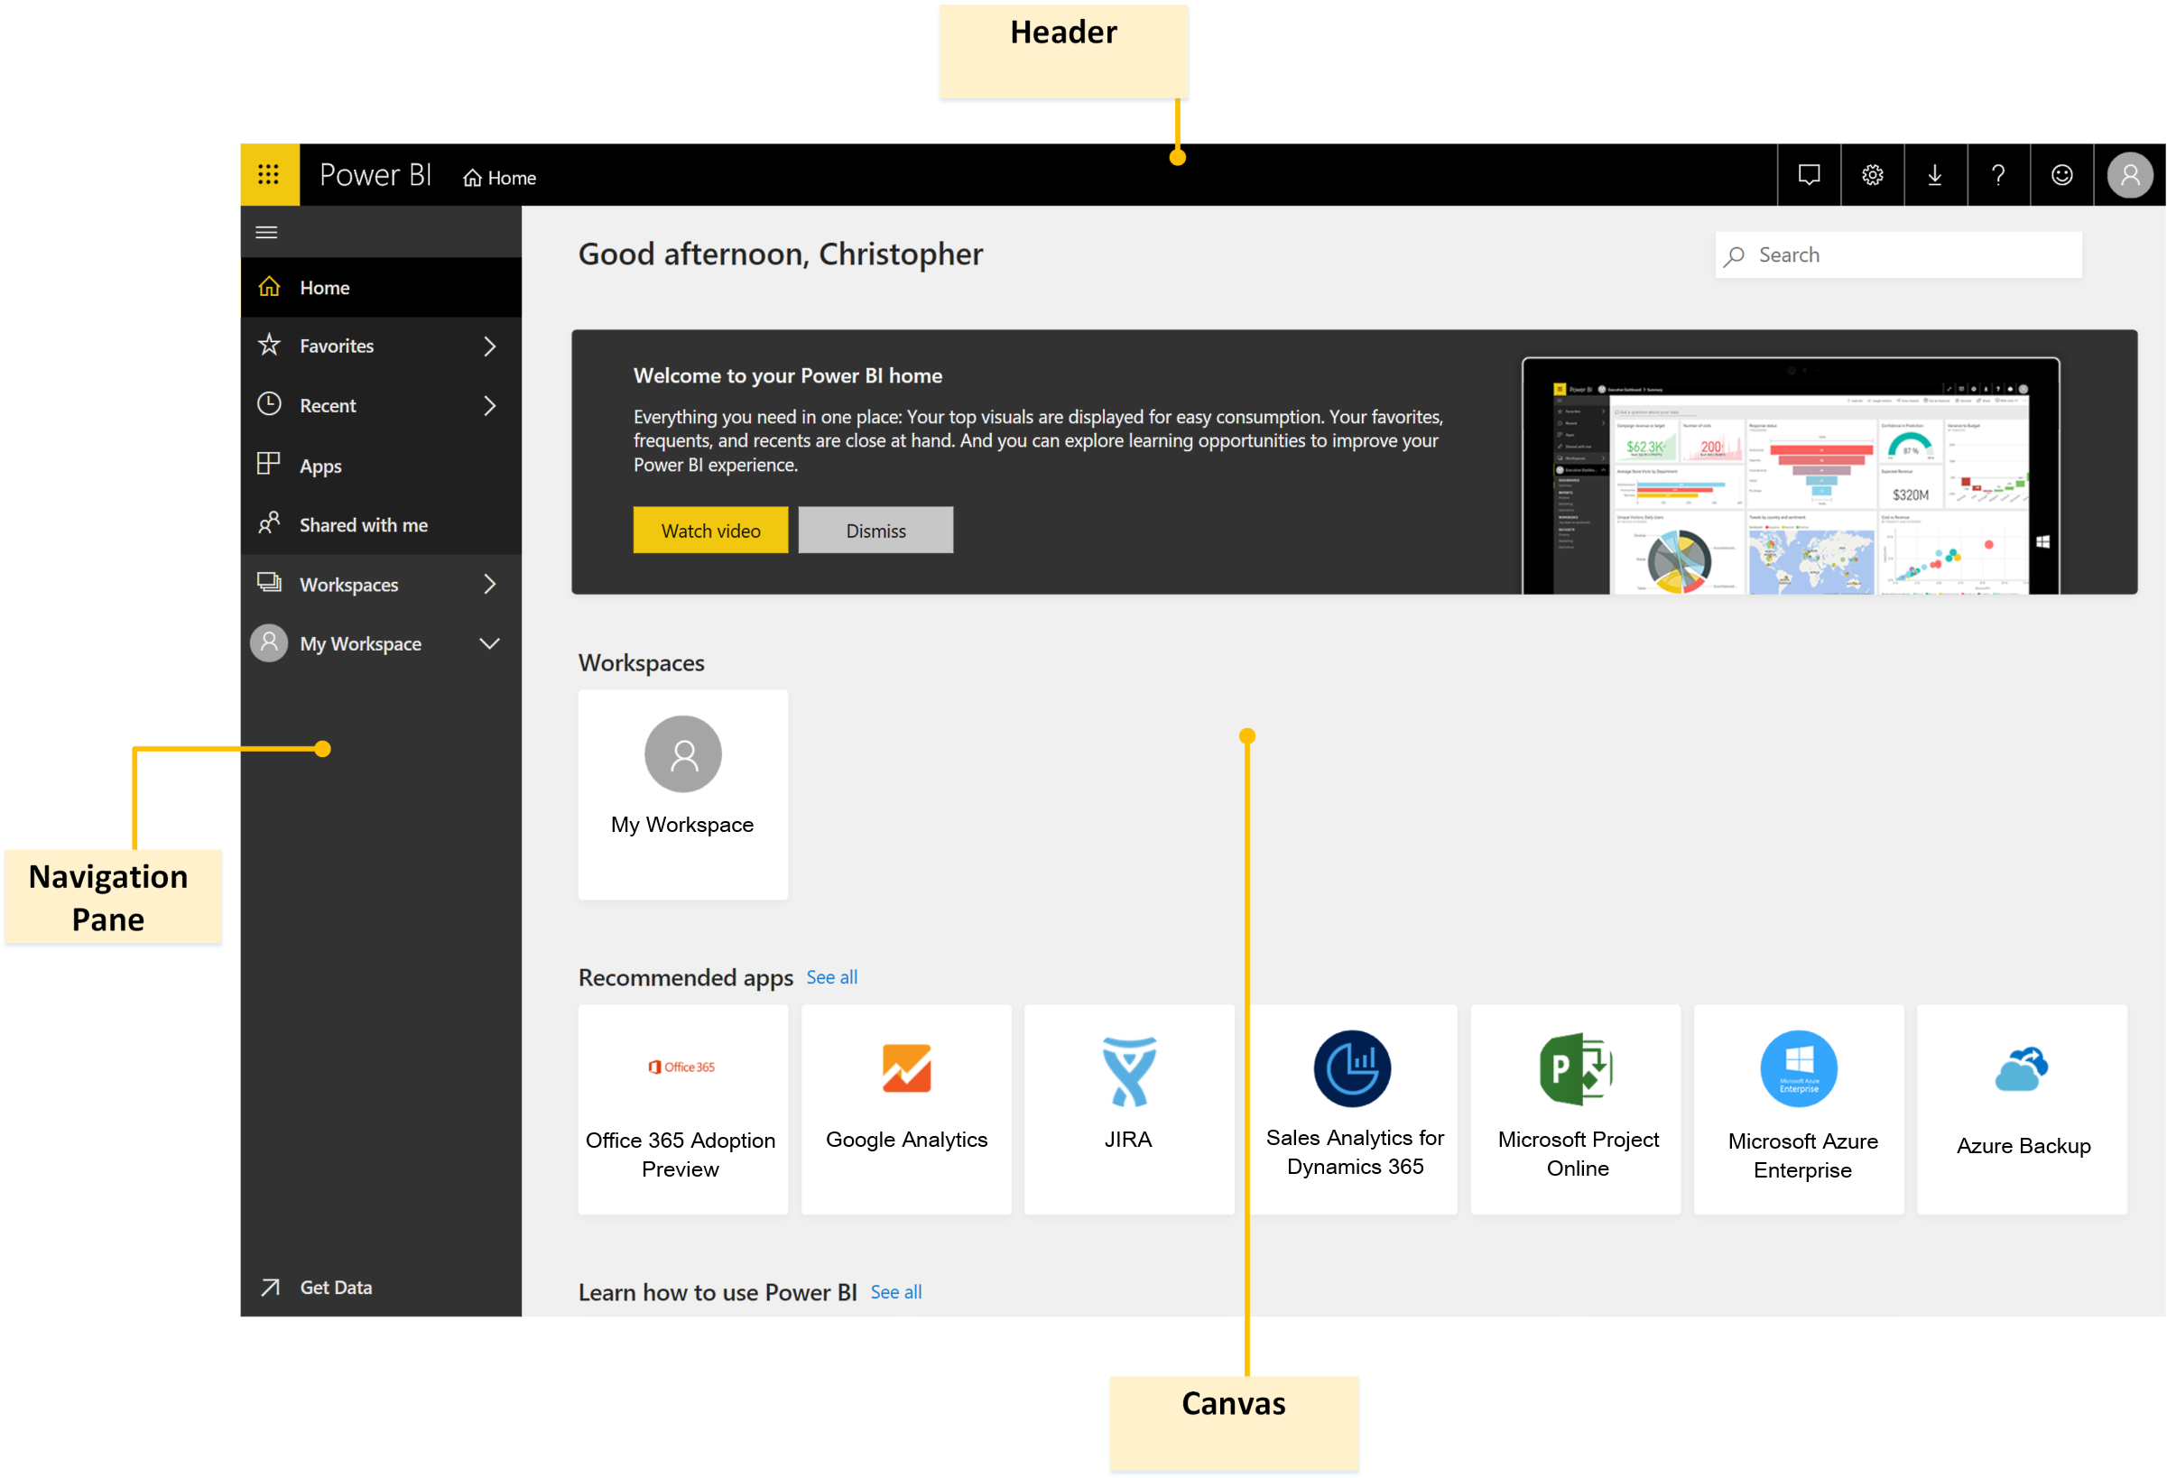
Task: Open Sales Analytics for Dynamics 365 tile
Action: point(1354,1109)
